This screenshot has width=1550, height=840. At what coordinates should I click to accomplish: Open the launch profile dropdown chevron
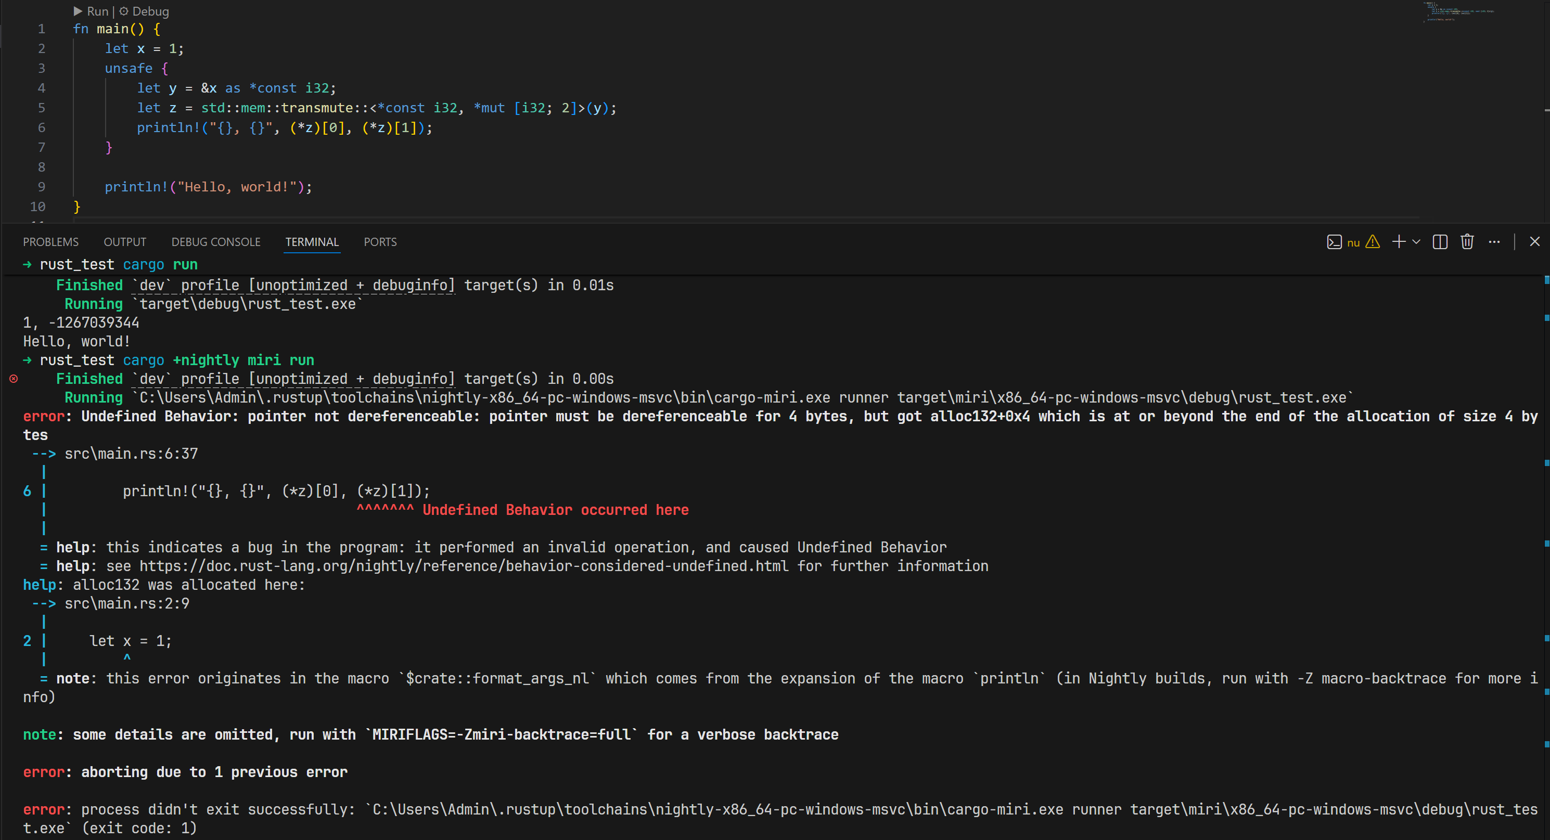pyautogui.click(x=1416, y=242)
